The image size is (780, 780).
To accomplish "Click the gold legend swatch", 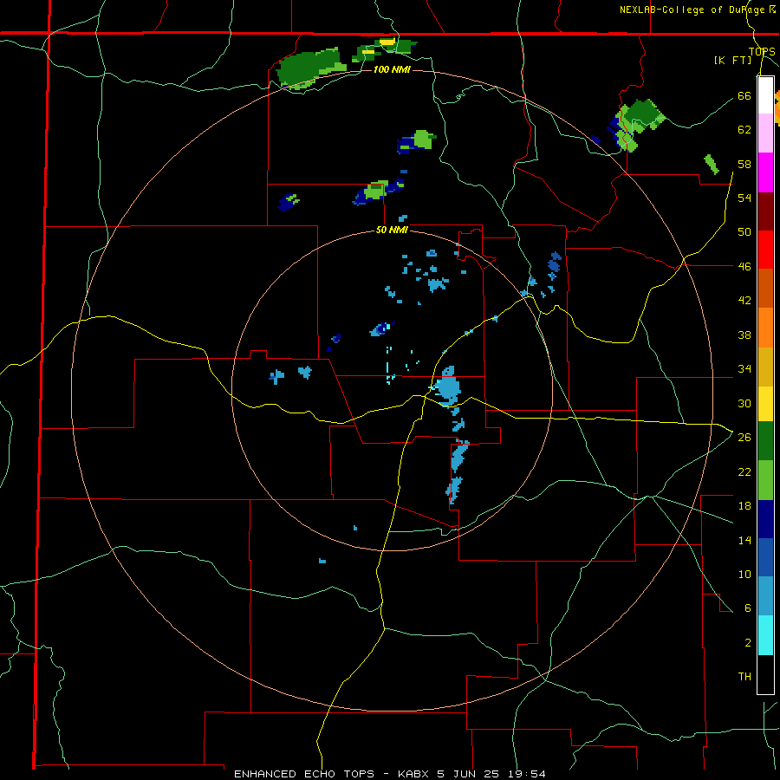I will [x=765, y=367].
